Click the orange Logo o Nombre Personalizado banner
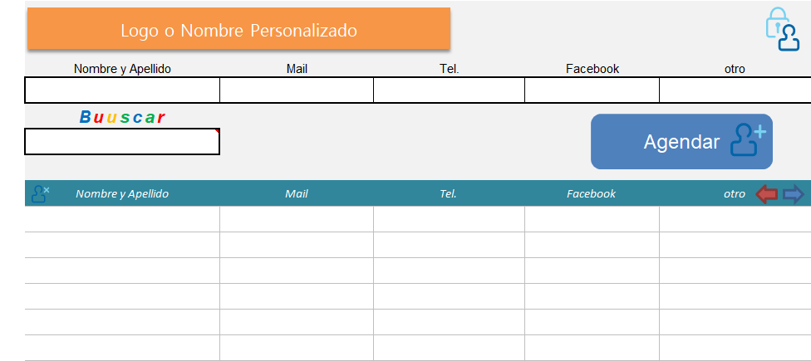Screen dimensions: 811x361 coord(238,30)
